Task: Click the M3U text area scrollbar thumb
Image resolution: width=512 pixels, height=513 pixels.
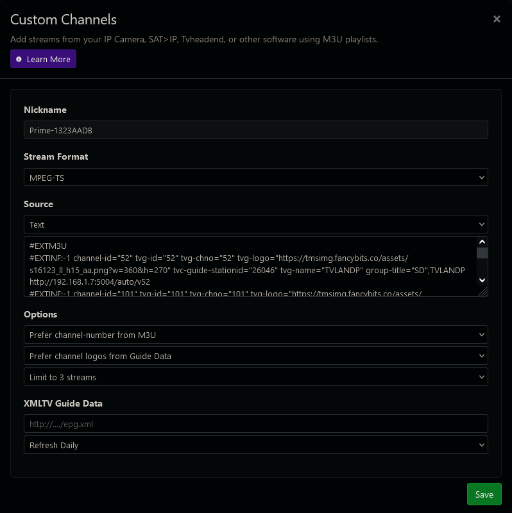Action: tap(482, 253)
